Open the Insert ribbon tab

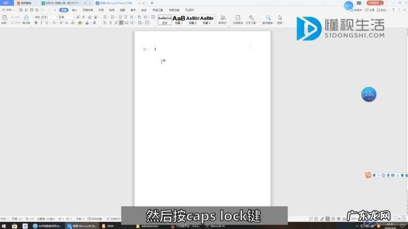click(75, 10)
